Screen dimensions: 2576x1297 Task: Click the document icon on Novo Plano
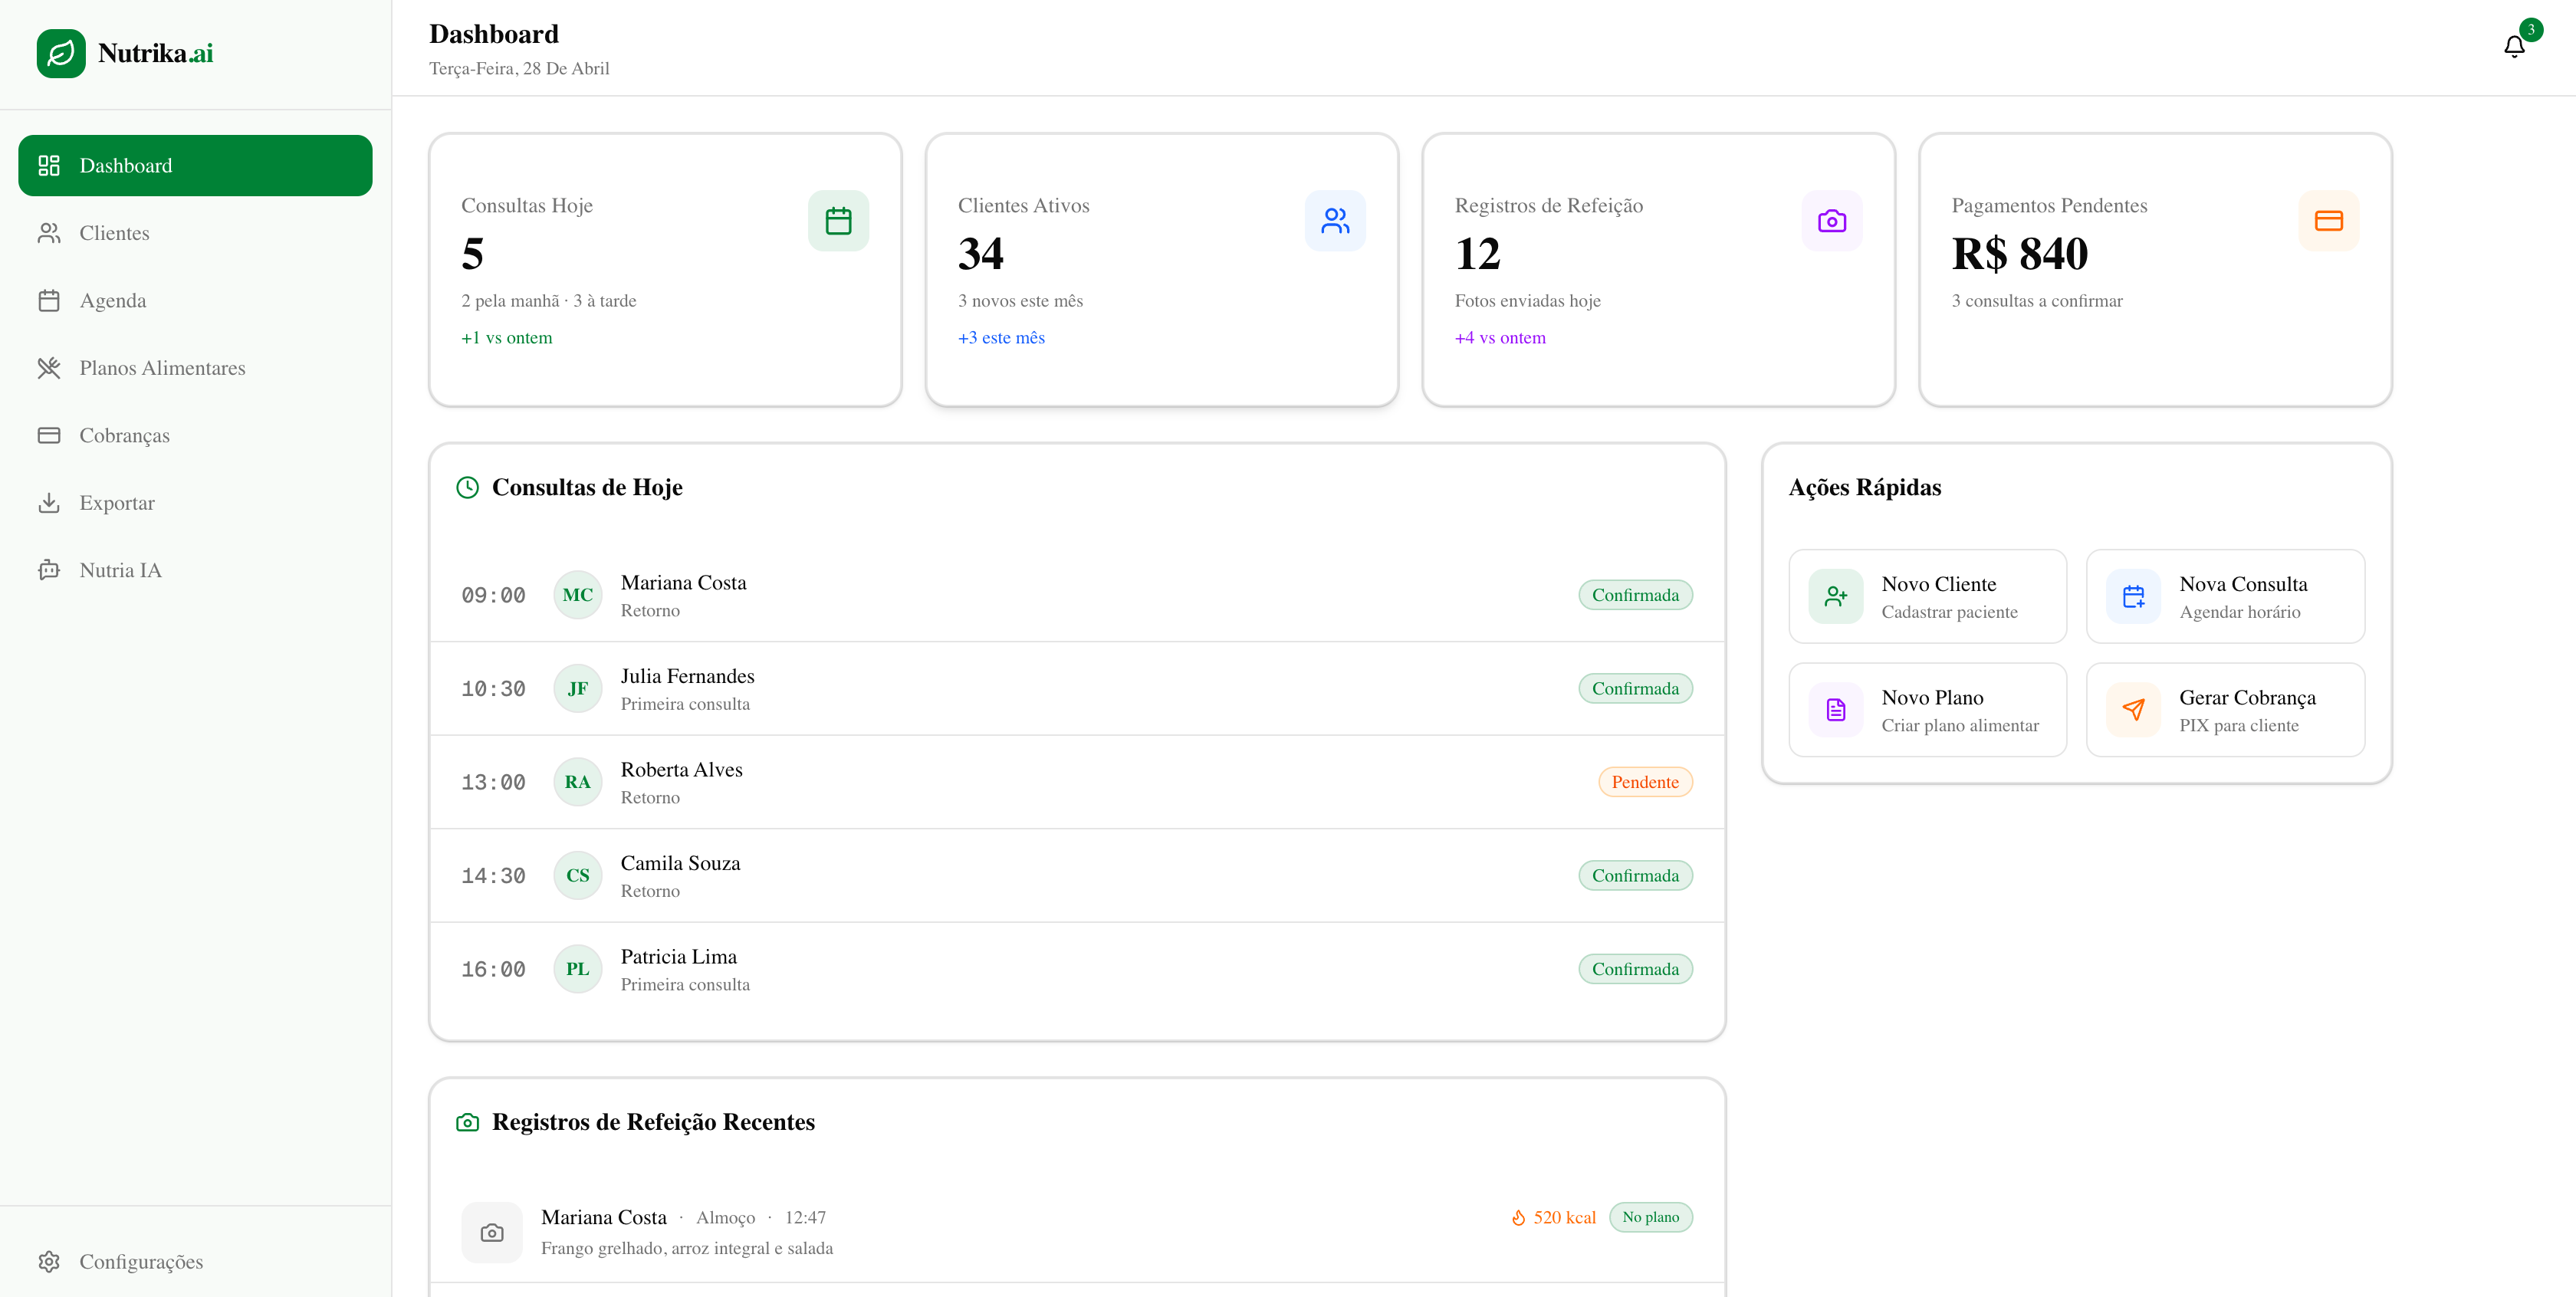coord(1836,710)
